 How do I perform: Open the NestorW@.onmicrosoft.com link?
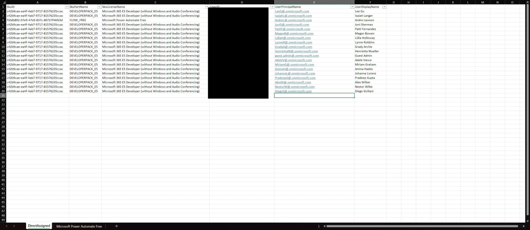[x=295, y=87]
